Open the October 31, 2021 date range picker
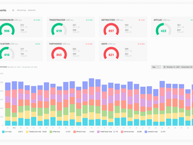This screenshot has width=193, height=145. pyautogui.click(x=178, y=67)
